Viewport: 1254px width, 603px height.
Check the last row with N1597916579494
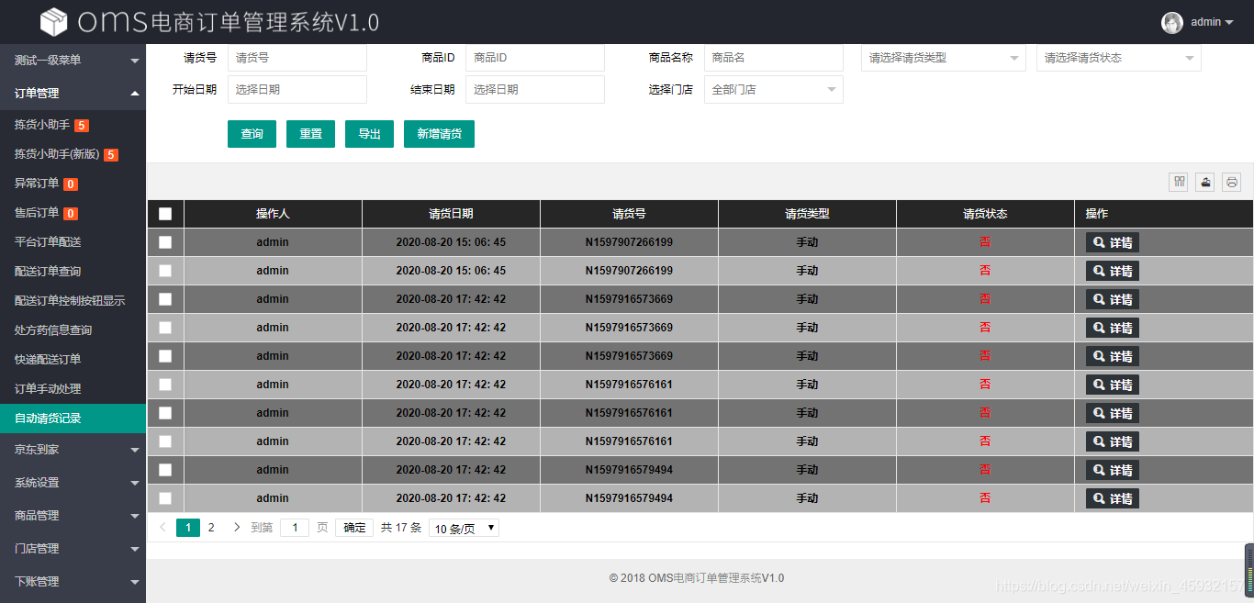click(x=165, y=498)
